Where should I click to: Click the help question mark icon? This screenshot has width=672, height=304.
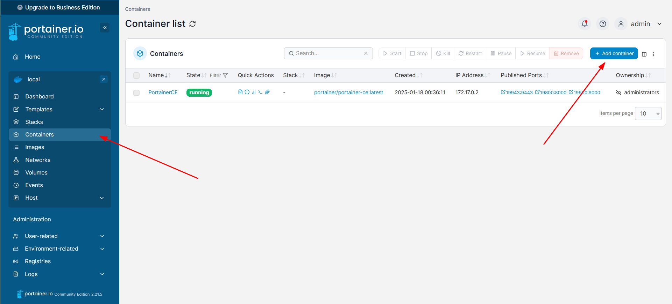coord(602,24)
